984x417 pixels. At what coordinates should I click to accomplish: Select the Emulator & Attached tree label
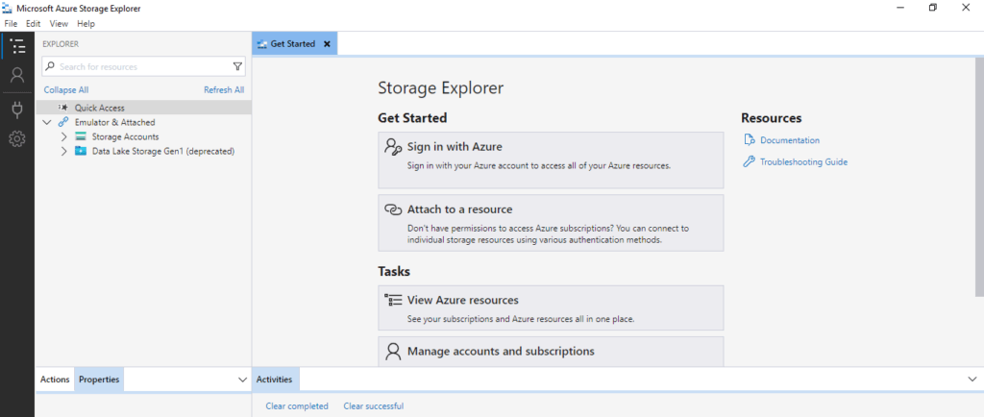point(115,122)
